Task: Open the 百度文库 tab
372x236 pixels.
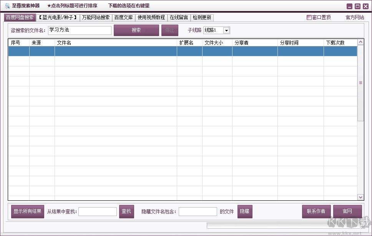Action: 124,18
